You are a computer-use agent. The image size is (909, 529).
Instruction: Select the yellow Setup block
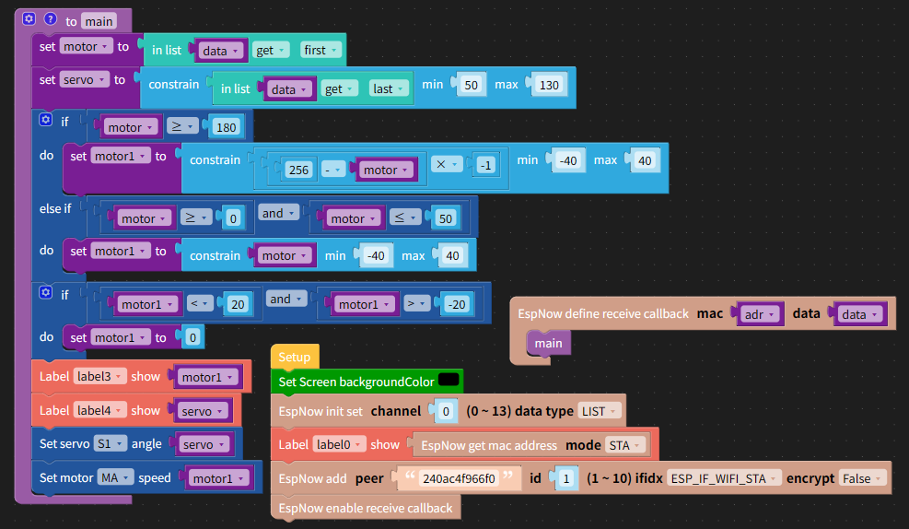pyautogui.click(x=295, y=357)
